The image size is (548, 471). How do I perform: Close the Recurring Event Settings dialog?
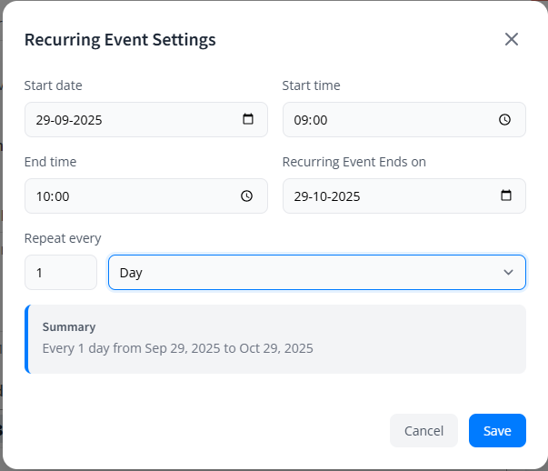pos(512,39)
